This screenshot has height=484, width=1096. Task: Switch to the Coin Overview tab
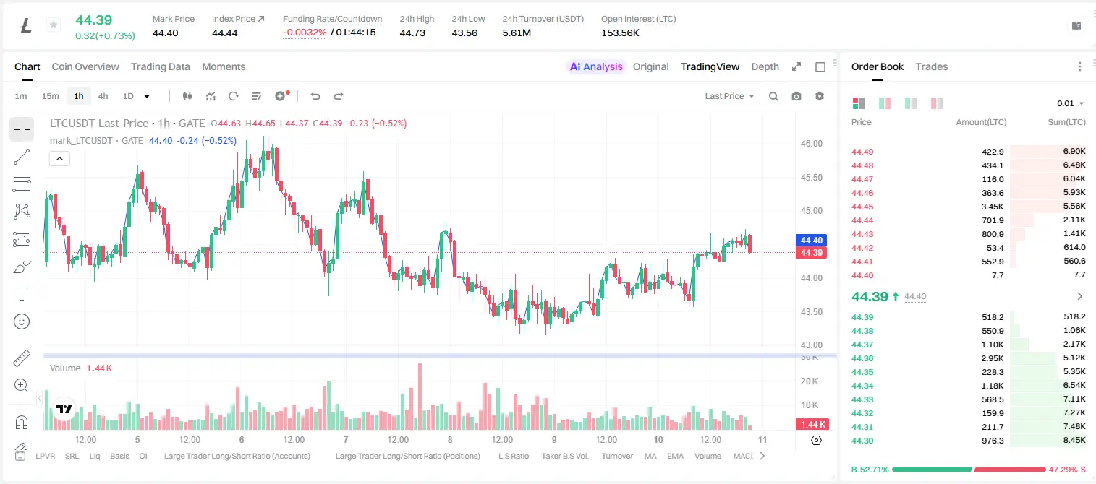point(85,66)
